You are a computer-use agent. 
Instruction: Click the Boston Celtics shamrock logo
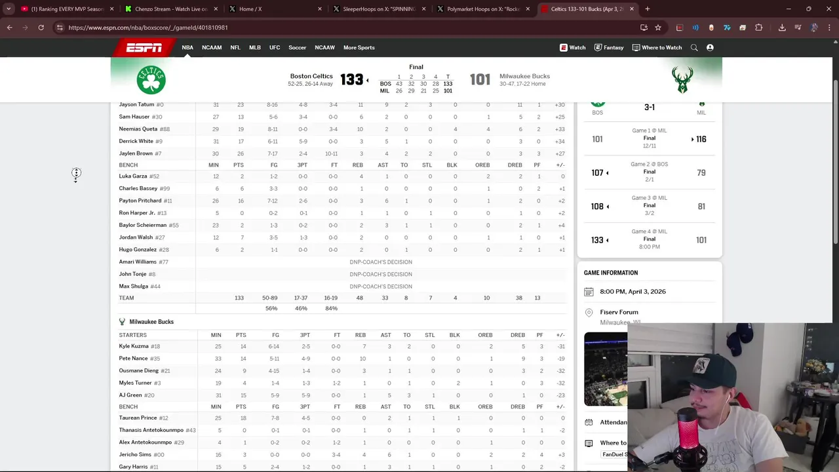pos(151,80)
